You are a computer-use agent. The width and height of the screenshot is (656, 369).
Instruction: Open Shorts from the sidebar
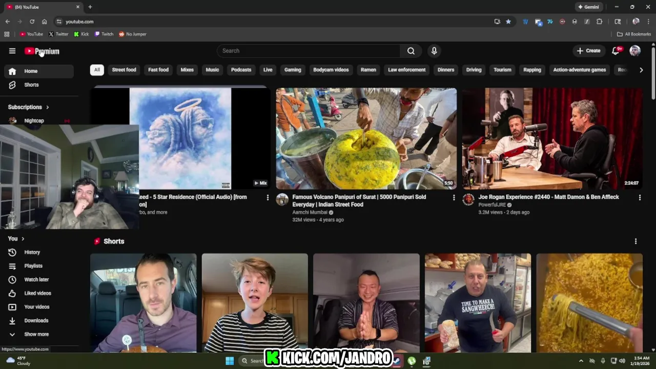click(x=39, y=85)
